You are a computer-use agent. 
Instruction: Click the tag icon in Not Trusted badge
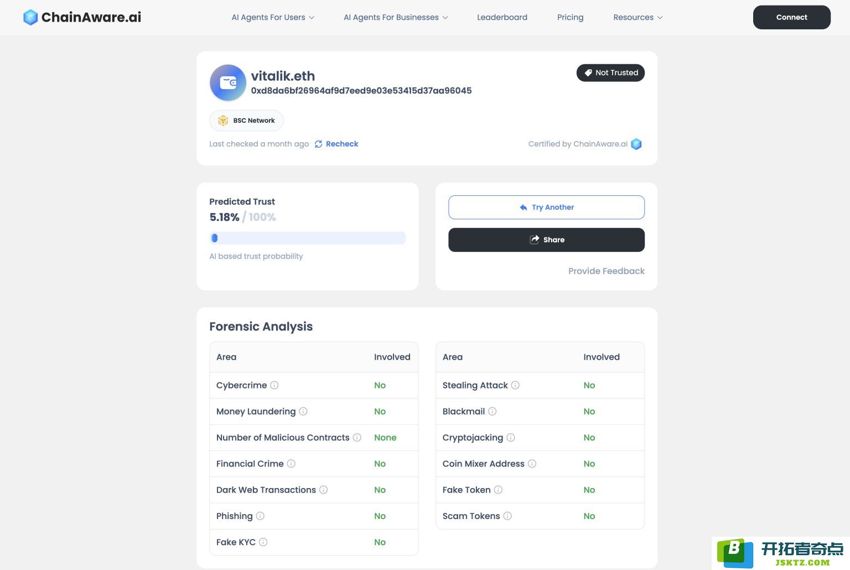[588, 72]
